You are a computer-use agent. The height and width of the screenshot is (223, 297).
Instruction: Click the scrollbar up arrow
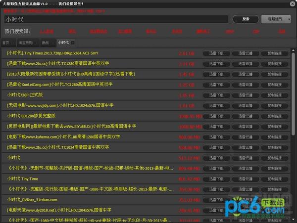point(293,50)
